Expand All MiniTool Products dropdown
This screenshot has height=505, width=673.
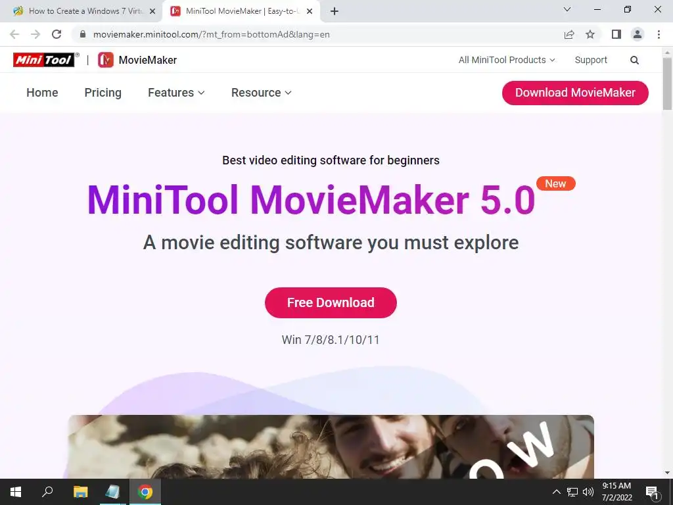507,60
